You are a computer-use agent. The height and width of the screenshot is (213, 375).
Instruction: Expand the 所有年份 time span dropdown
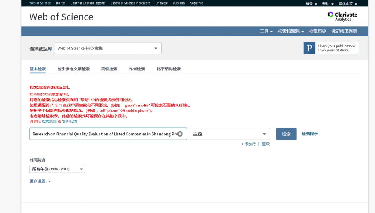(57, 169)
